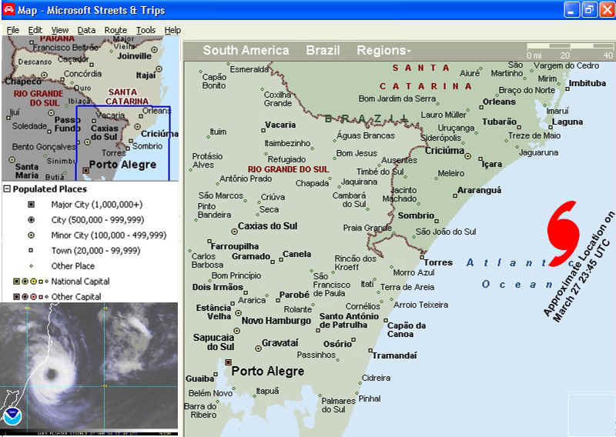Click the Streets & Trips car app icon
The width and height of the screenshot is (616, 437).
point(8,9)
